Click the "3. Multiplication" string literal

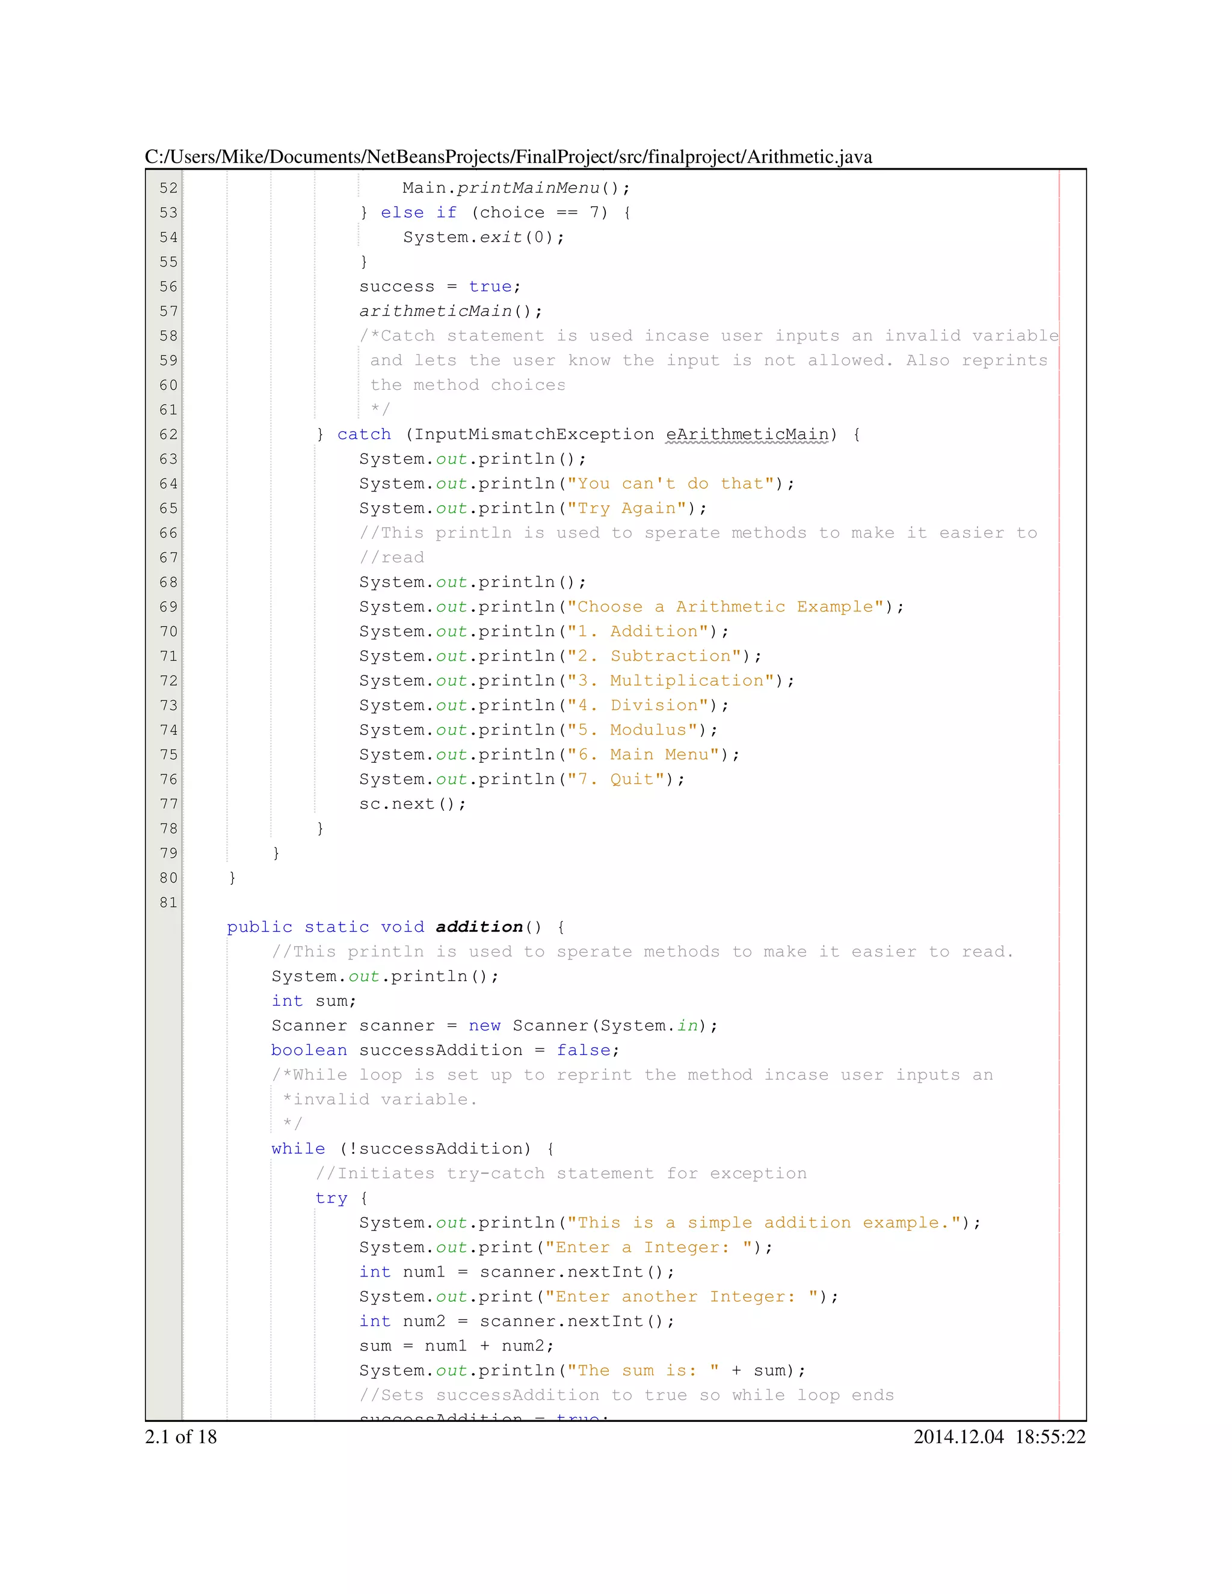pyautogui.click(x=670, y=681)
